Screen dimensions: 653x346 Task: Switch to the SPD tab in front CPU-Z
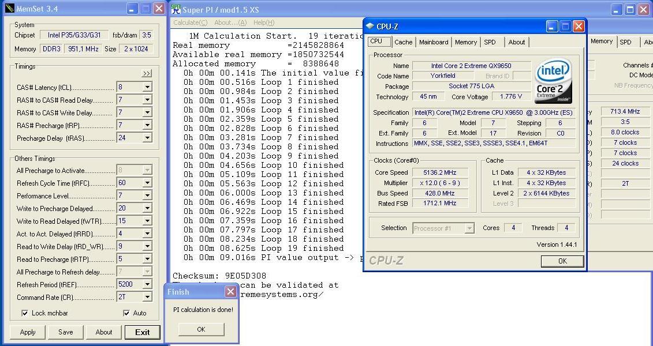[490, 42]
